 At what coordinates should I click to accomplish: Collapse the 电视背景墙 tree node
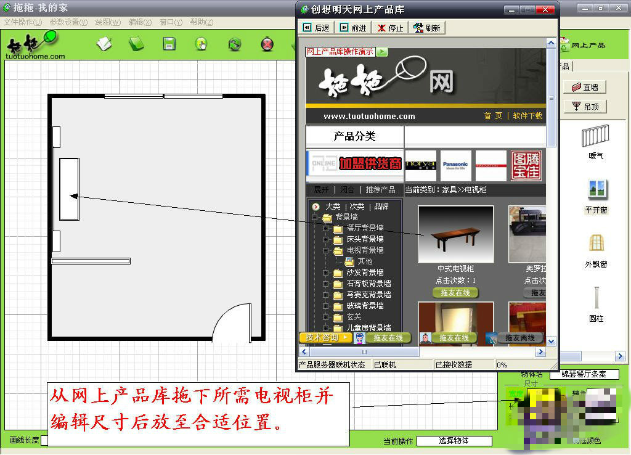[x=325, y=250]
